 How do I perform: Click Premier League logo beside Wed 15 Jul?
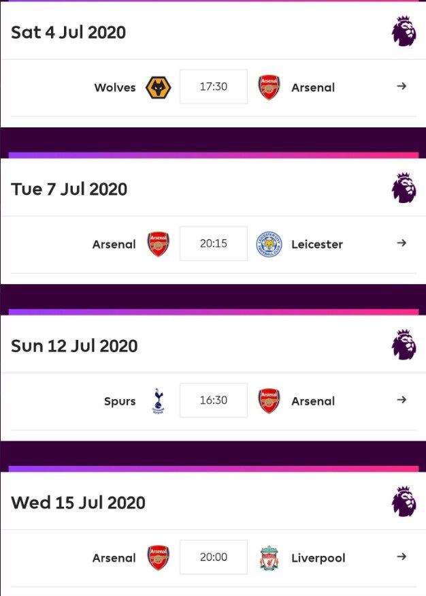404,502
